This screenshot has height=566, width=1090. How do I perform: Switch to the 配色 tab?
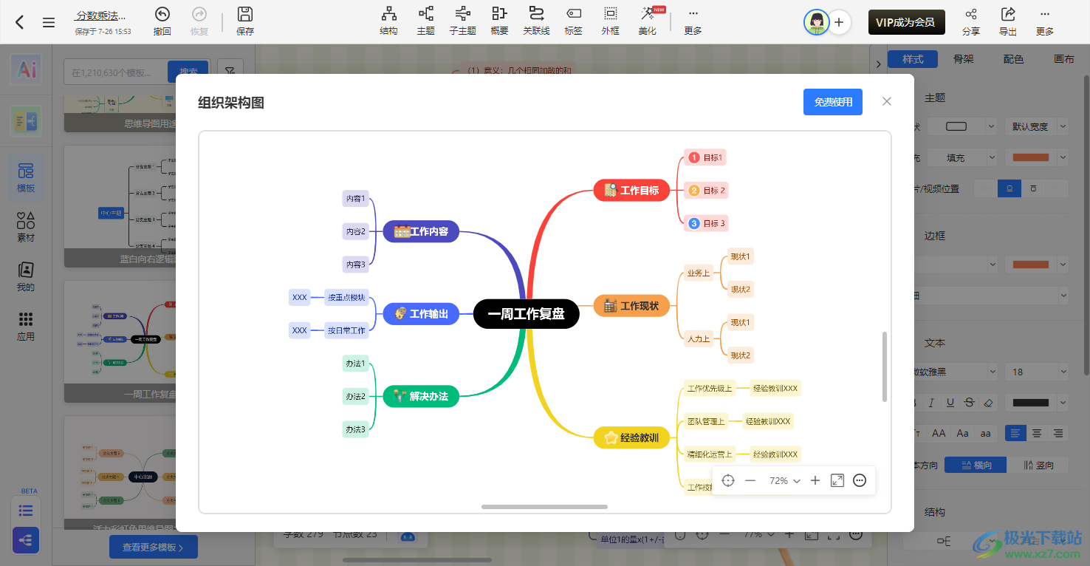[x=1014, y=59]
